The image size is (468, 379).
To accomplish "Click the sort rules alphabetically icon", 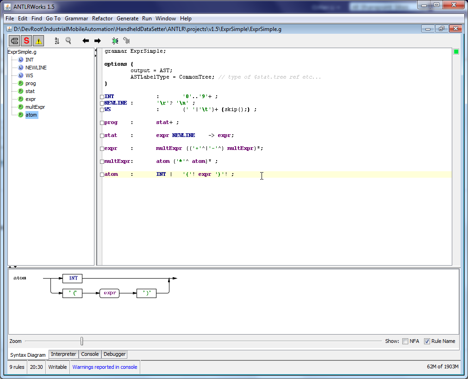I will click(x=57, y=41).
